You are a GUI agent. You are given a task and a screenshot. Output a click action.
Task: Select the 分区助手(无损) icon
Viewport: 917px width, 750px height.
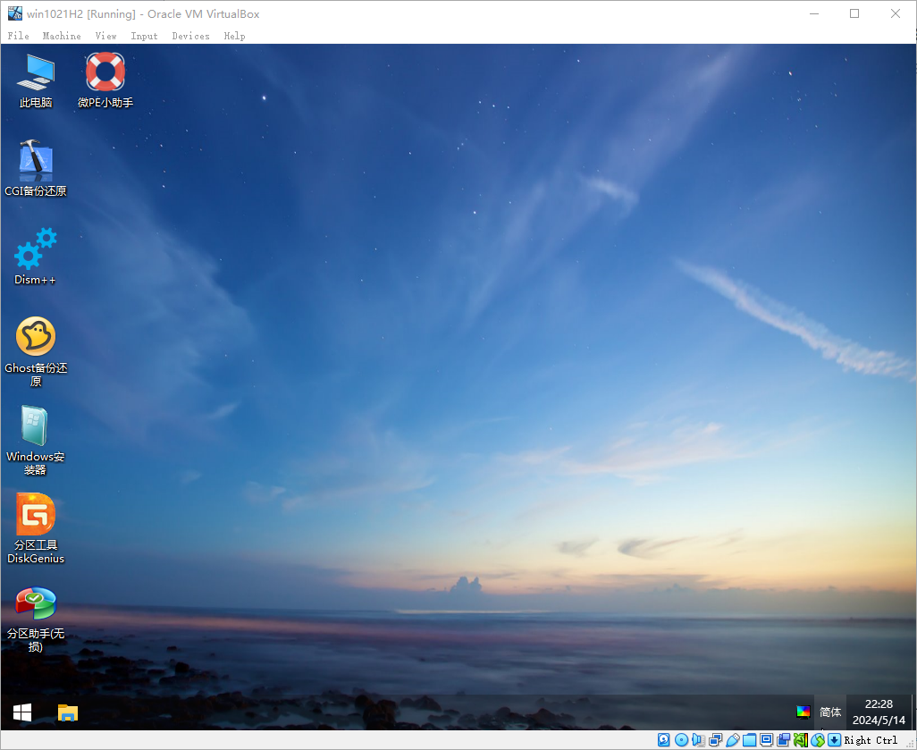[36, 619]
